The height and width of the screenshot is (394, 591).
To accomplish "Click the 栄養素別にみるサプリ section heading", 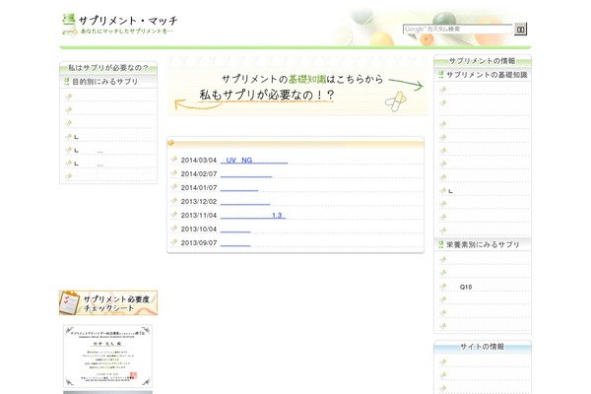I will pyautogui.click(x=483, y=244).
